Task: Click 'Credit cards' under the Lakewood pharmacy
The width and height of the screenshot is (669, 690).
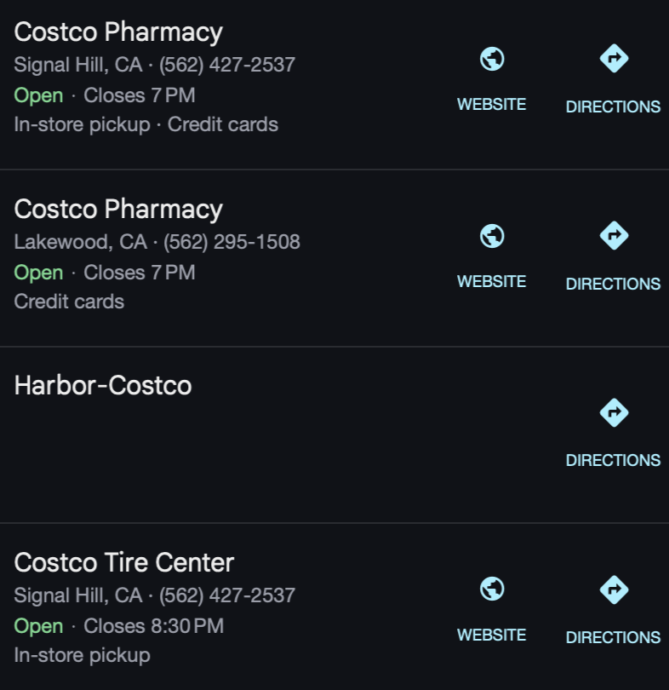Action: [69, 302]
